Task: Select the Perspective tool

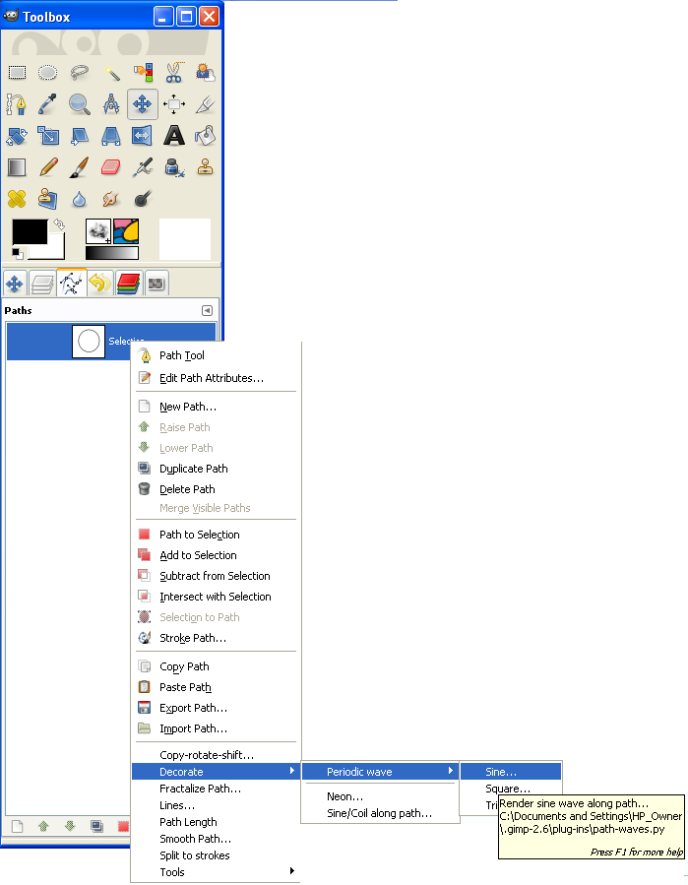Action: (x=111, y=136)
